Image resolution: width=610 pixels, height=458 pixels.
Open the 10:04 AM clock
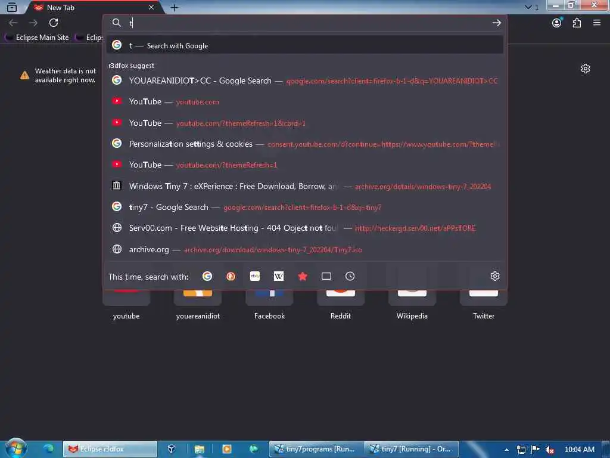tap(579, 450)
